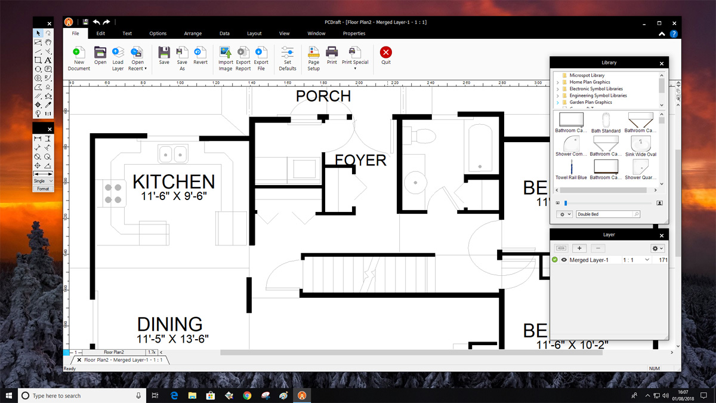Click the 1:1 zoom tool

coord(49,113)
